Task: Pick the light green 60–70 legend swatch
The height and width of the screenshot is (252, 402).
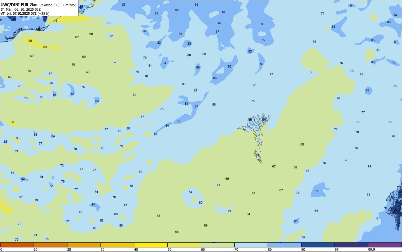Action: pos(218,245)
